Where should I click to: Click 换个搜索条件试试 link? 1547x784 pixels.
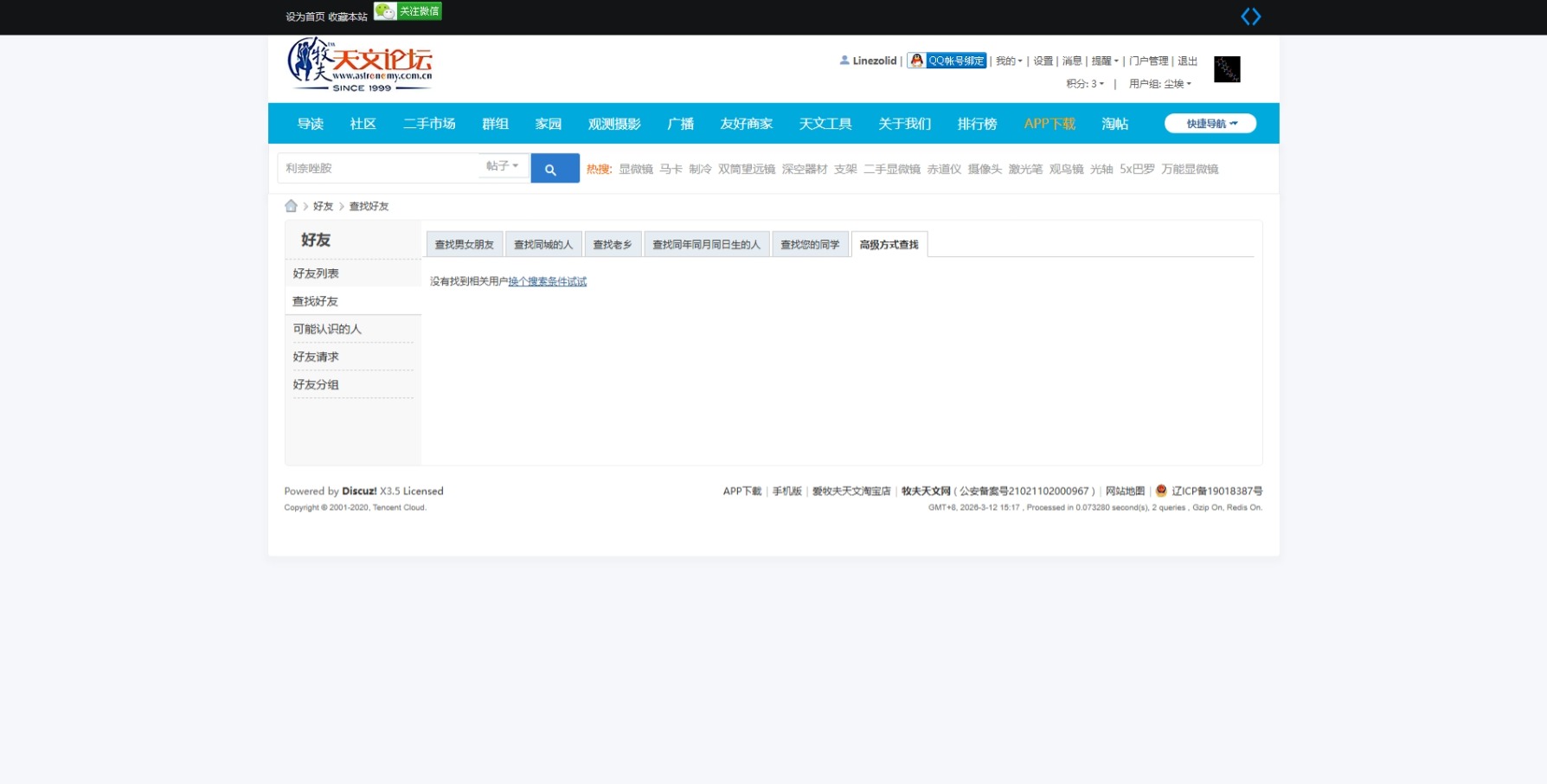coord(547,280)
